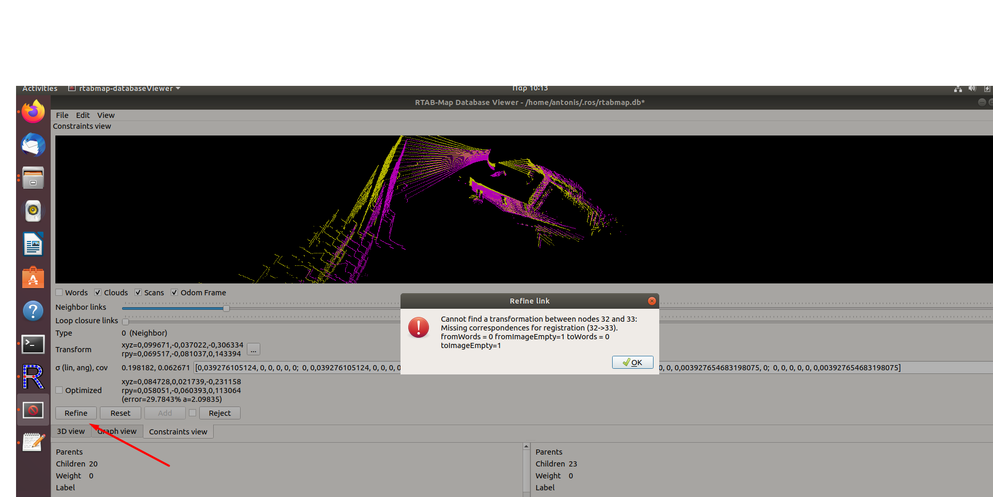
Task: Close the Refine link dialog
Action: click(x=651, y=301)
